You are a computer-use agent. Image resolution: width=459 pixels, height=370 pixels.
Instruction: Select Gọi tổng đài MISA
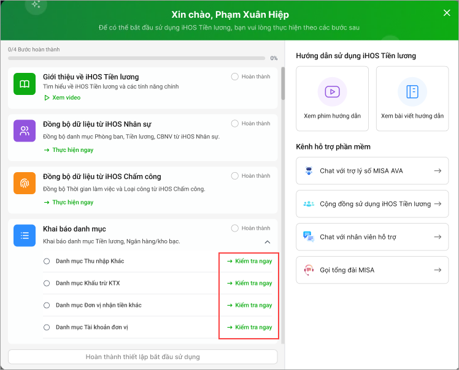click(x=372, y=270)
